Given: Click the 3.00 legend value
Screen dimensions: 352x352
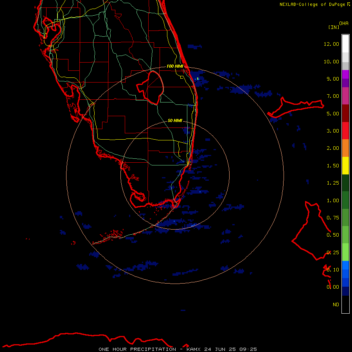Looking at the screenshot, I should click(x=333, y=131).
